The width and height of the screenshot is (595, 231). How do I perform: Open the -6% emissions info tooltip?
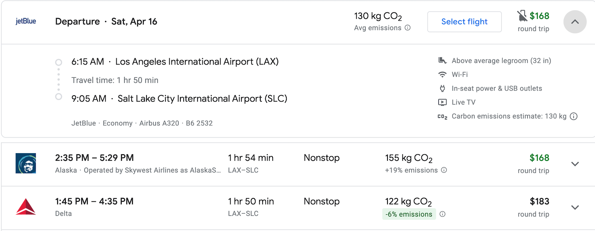click(443, 214)
